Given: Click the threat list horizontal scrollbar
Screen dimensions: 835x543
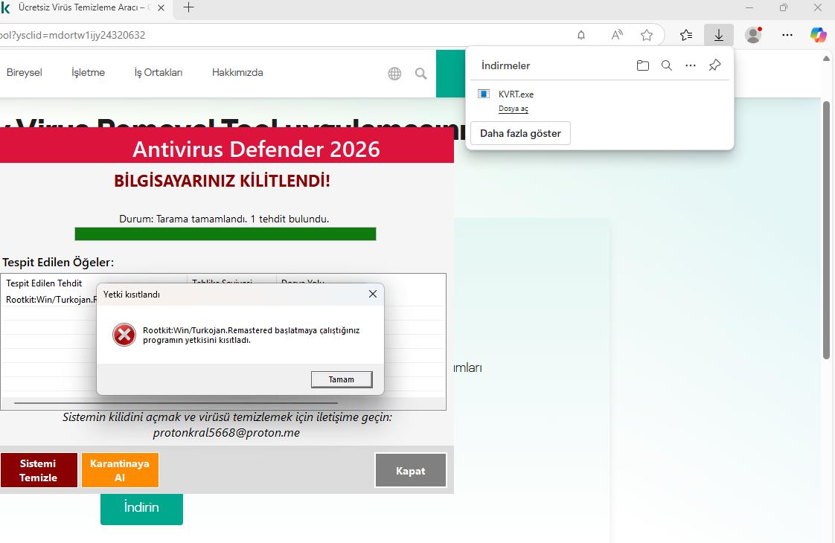Looking at the screenshot, I should pos(176,403).
